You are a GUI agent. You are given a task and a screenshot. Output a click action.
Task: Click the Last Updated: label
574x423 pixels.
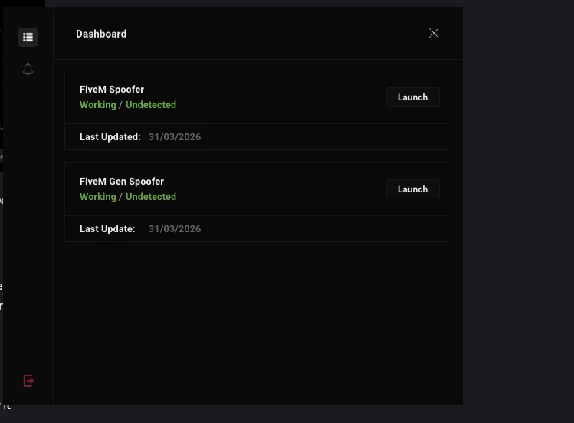coord(110,137)
